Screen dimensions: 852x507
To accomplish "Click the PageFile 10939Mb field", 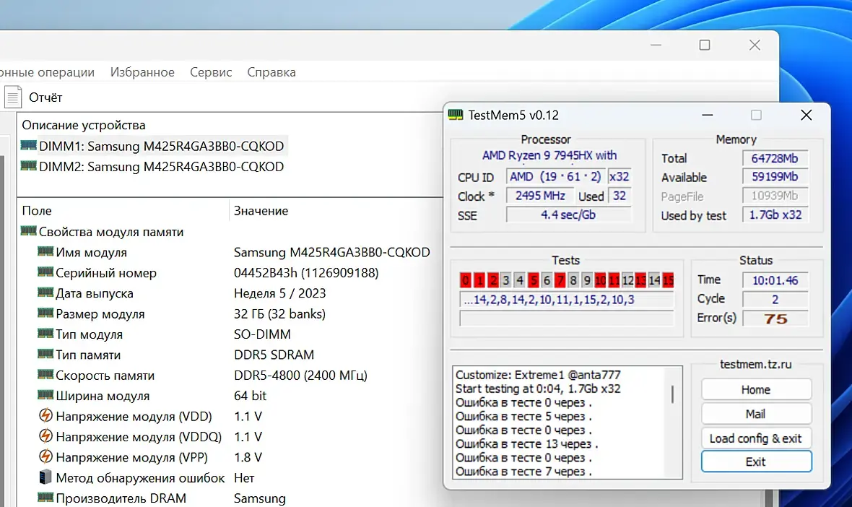I will coord(775,196).
